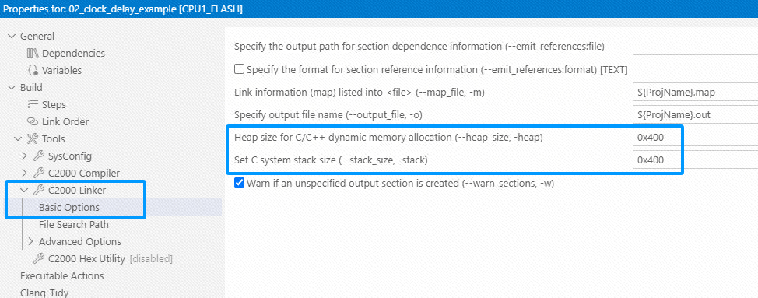Click the Variables braces icon

(33, 70)
